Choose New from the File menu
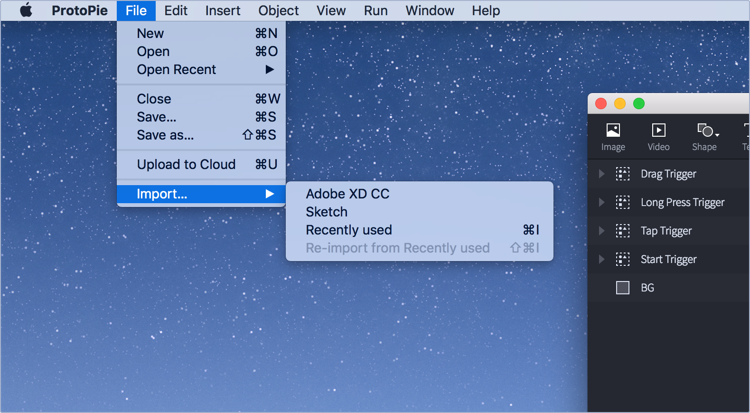 [x=201, y=33]
